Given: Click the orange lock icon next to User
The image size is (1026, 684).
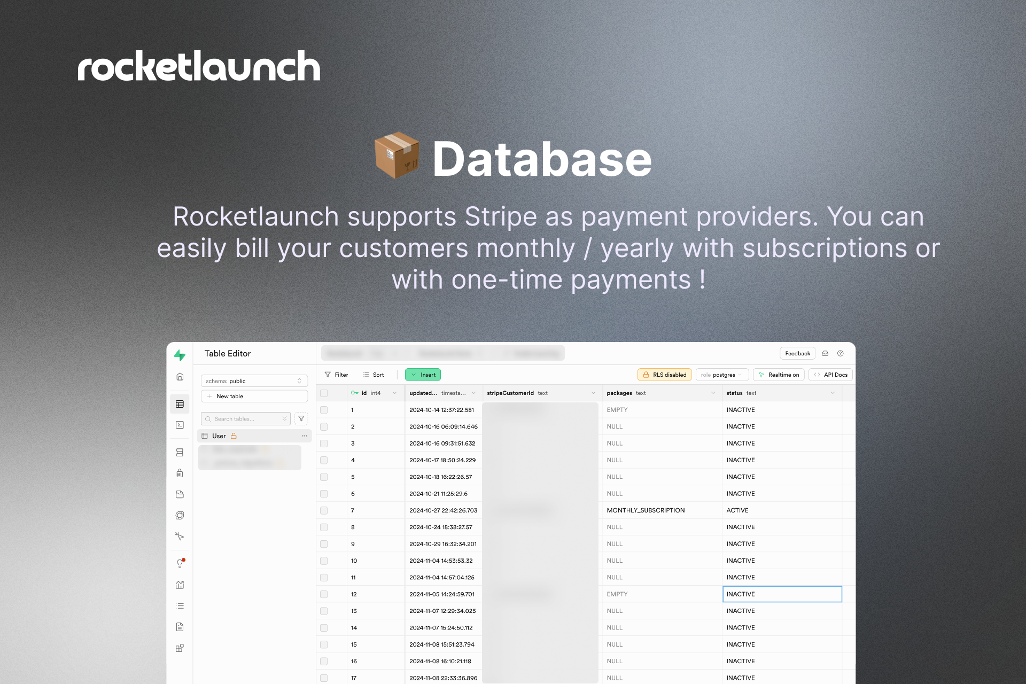Looking at the screenshot, I should tap(234, 436).
